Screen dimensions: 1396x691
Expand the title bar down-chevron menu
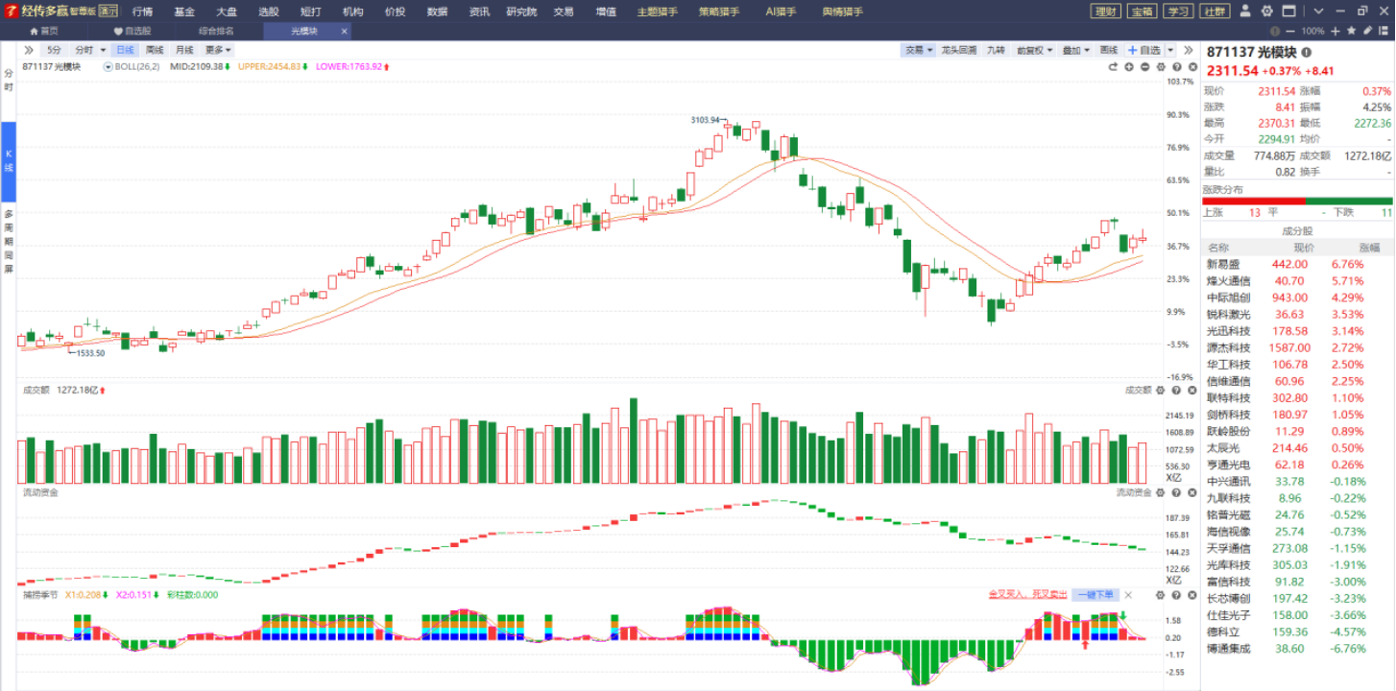click(1318, 12)
